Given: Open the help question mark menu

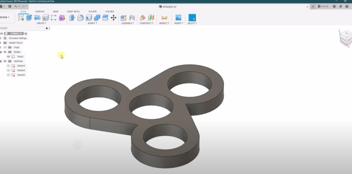Looking at the screenshot, I should point(347,6).
